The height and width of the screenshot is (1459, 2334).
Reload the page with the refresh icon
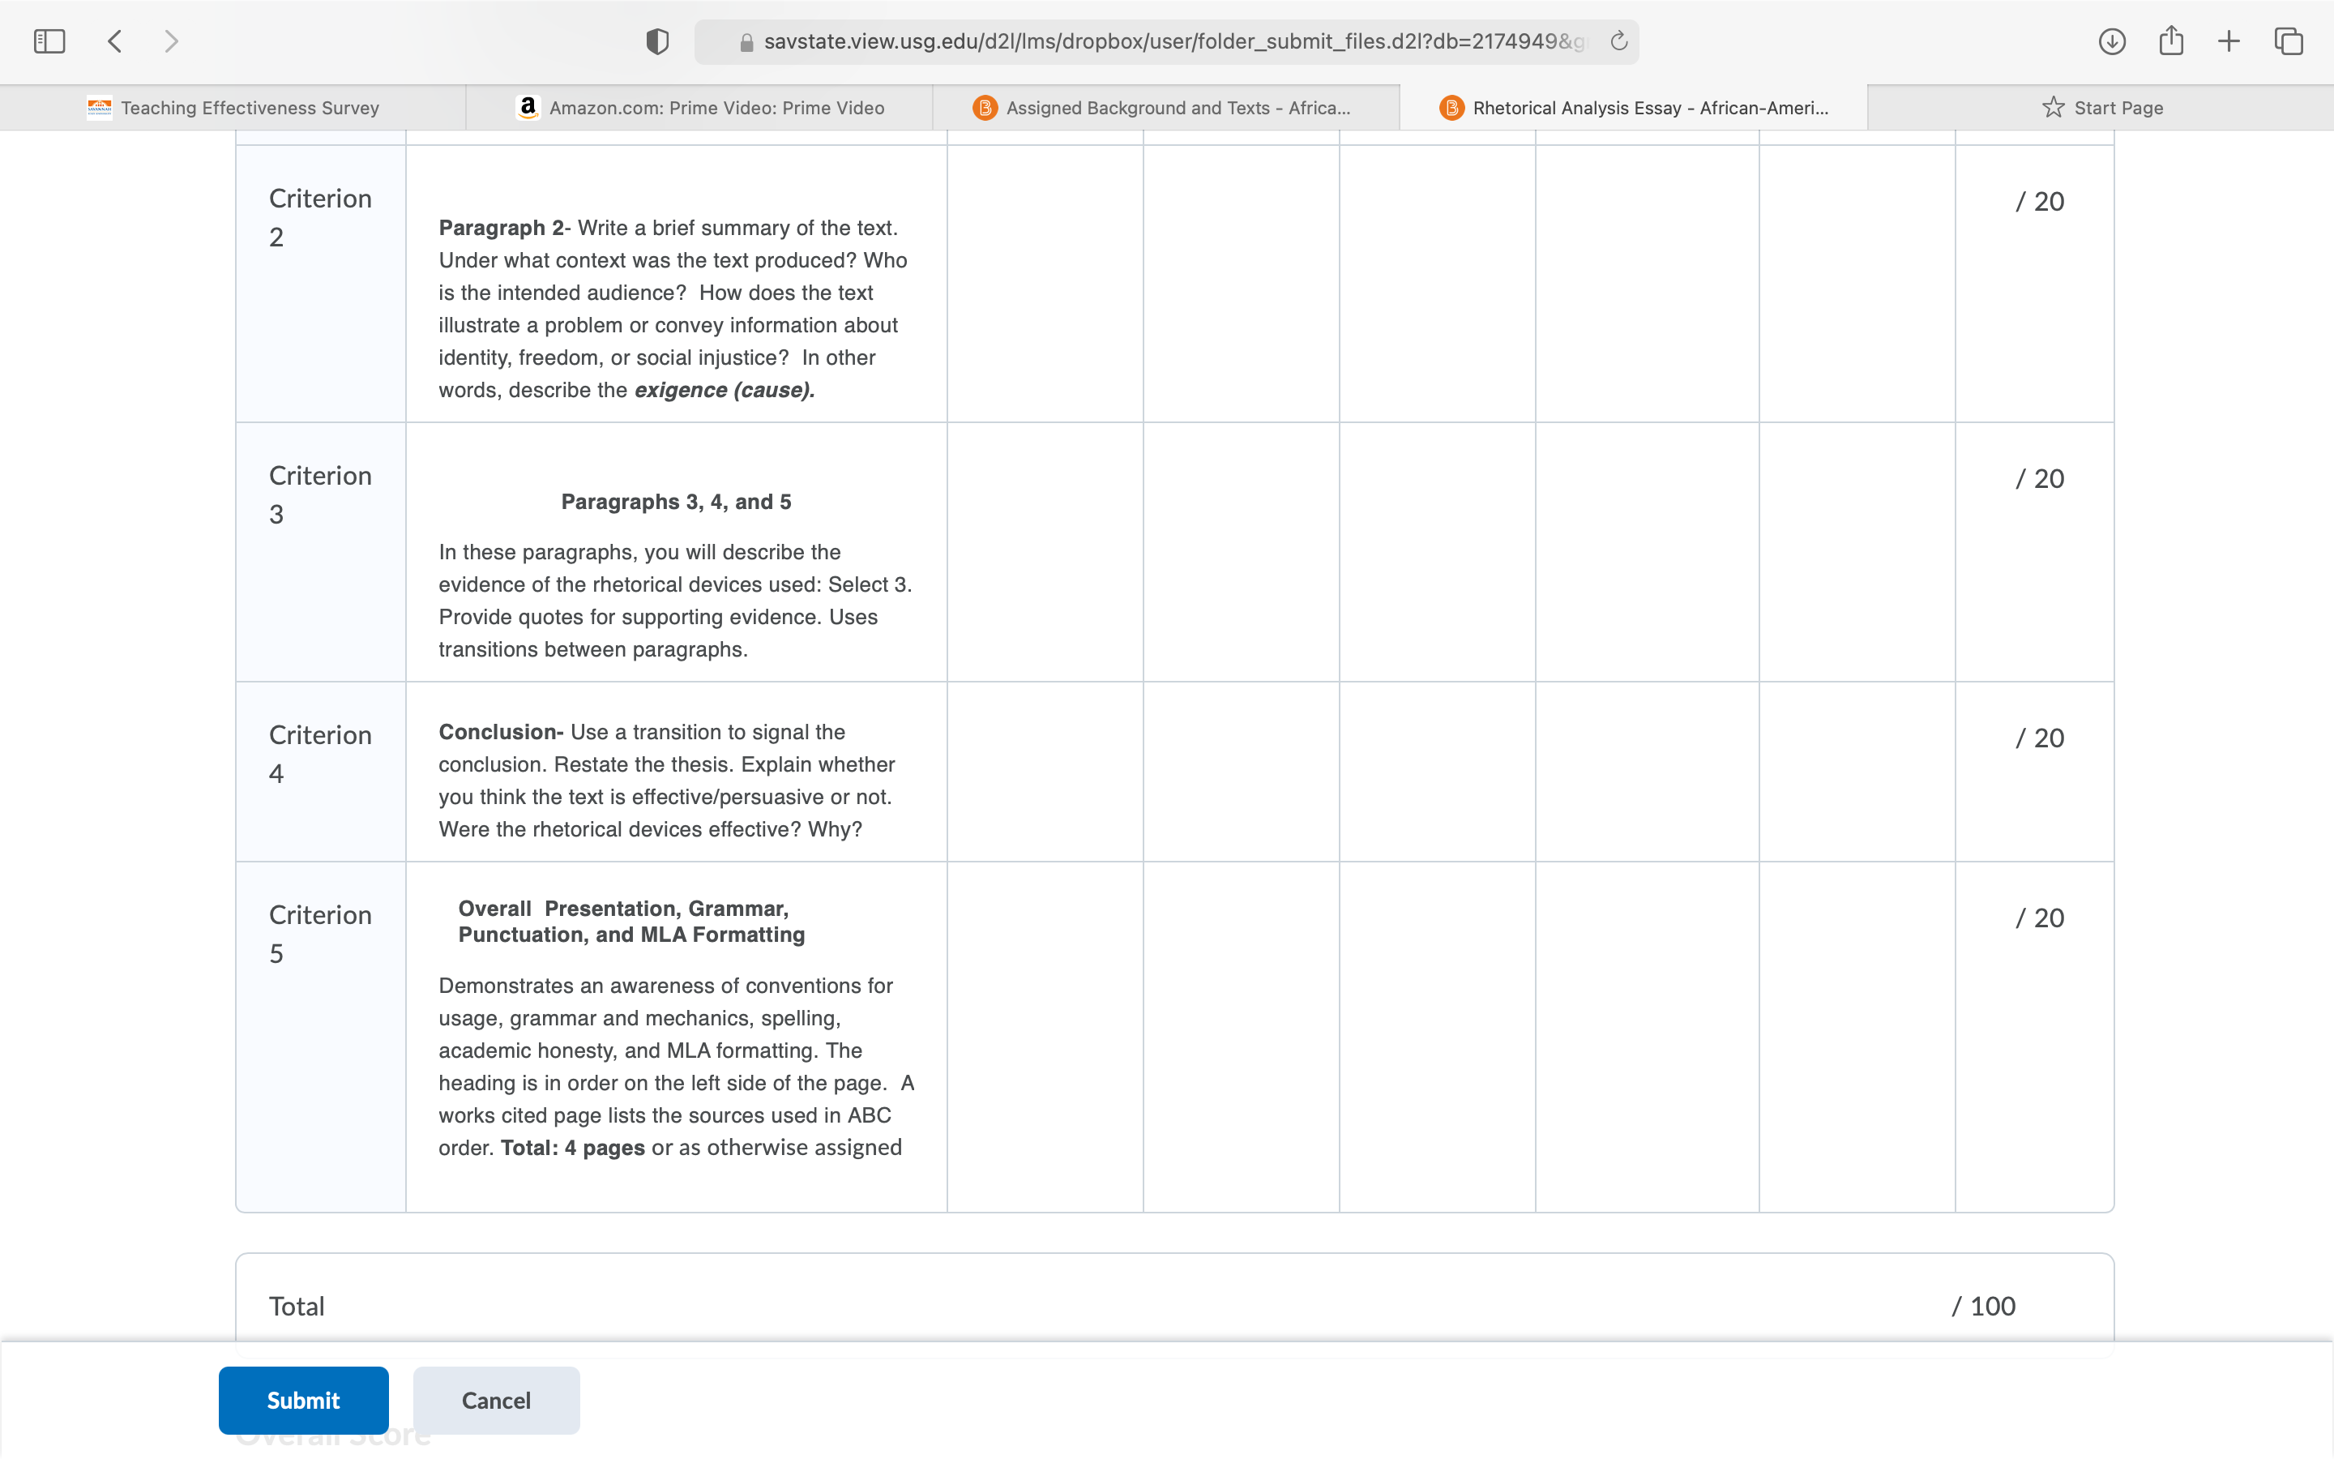click(x=1618, y=41)
